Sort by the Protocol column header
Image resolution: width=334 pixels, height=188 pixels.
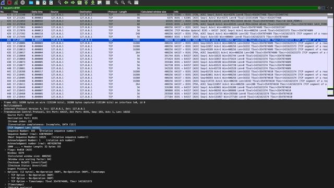click(x=113, y=11)
